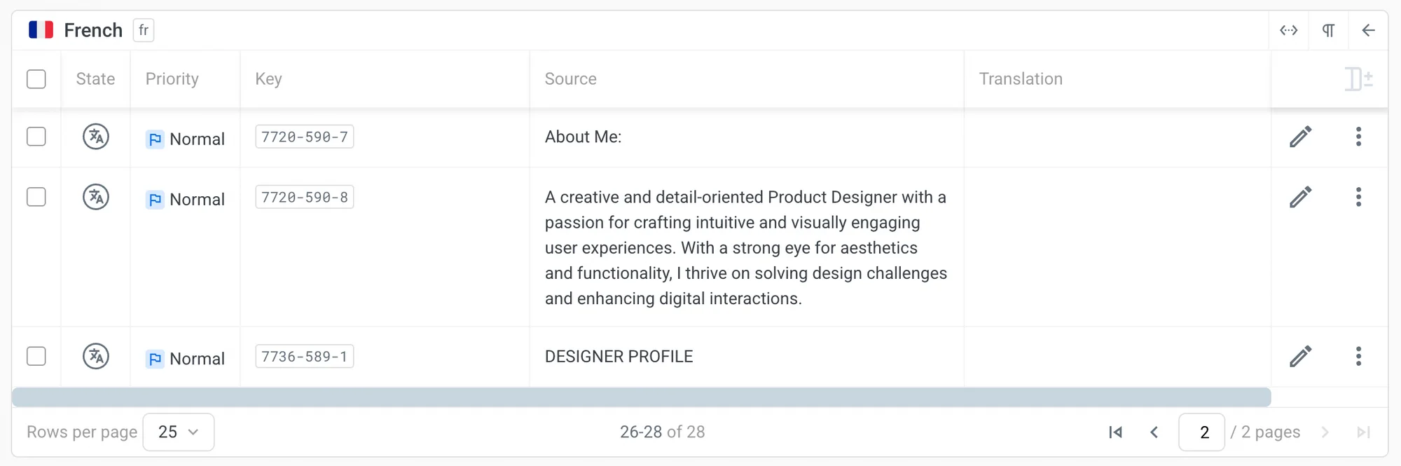Click the key tag 7720-590-8
This screenshot has width=1401, height=466.
[305, 198]
